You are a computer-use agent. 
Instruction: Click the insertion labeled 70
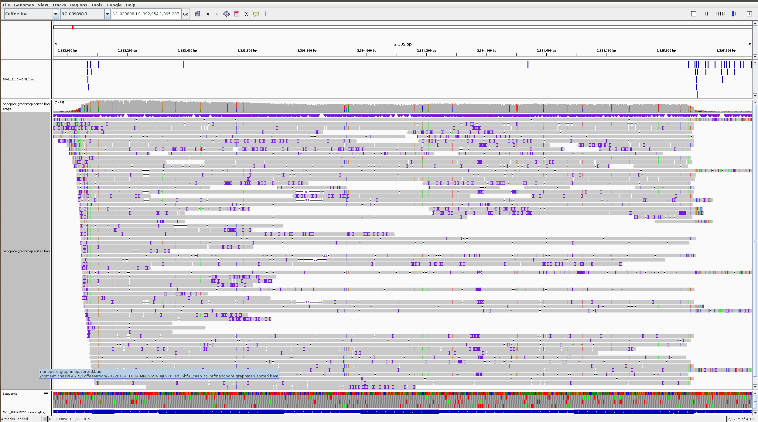click(306, 192)
